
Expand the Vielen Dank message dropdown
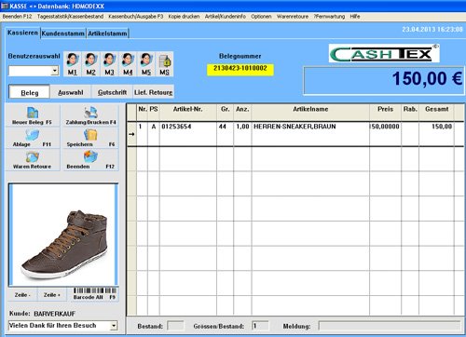[x=114, y=326]
